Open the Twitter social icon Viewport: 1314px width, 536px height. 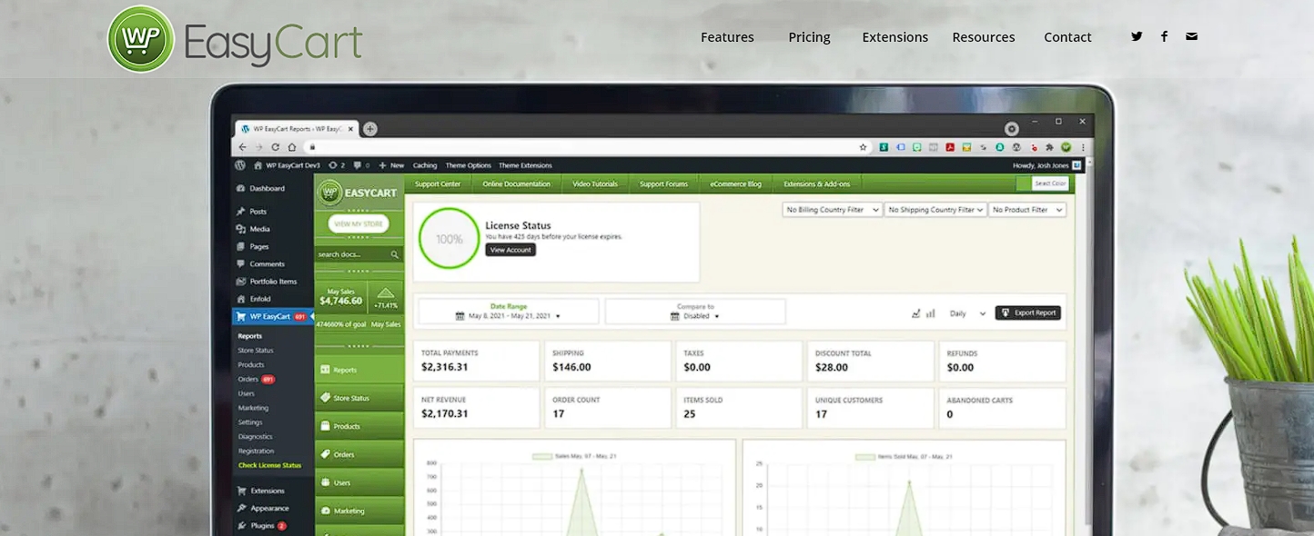point(1137,36)
